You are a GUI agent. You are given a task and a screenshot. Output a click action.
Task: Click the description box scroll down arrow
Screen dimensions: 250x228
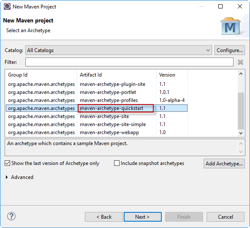[x=241, y=151]
